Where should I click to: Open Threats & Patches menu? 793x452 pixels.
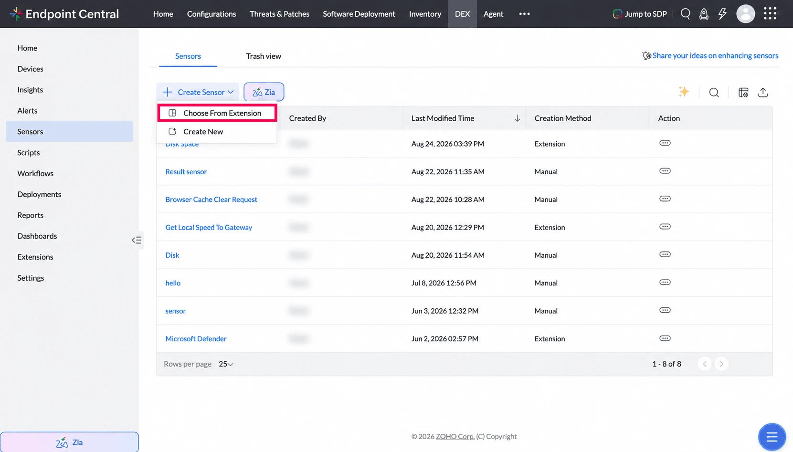coord(279,14)
